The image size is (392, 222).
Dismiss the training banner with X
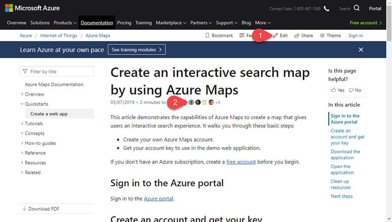[361, 49]
